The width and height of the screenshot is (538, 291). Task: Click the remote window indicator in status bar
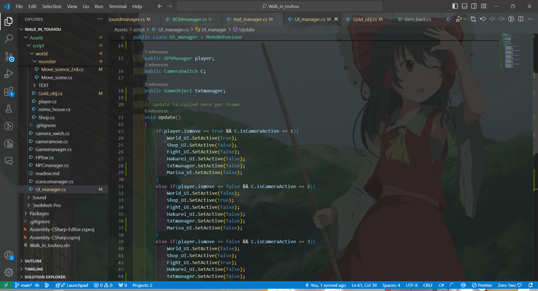pyautogui.click(x=6, y=285)
